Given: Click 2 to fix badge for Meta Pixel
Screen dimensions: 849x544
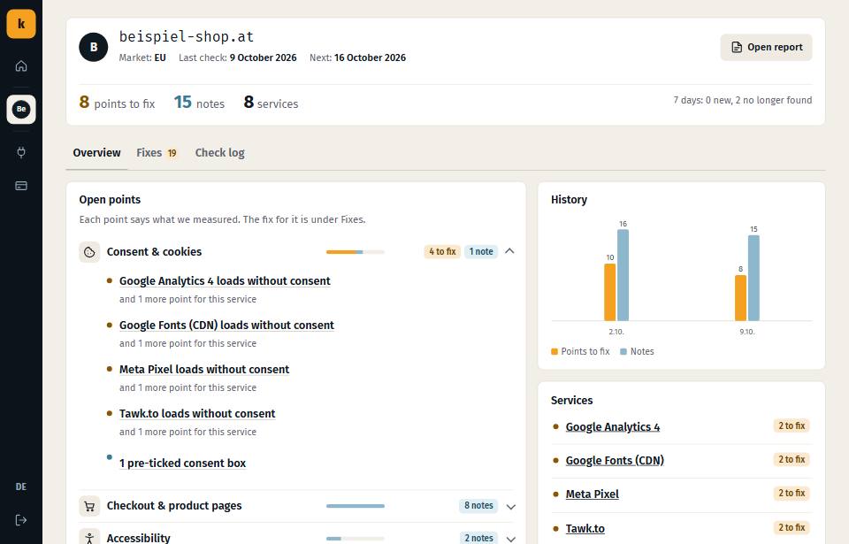Looking at the screenshot, I should [x=792, y=493].
